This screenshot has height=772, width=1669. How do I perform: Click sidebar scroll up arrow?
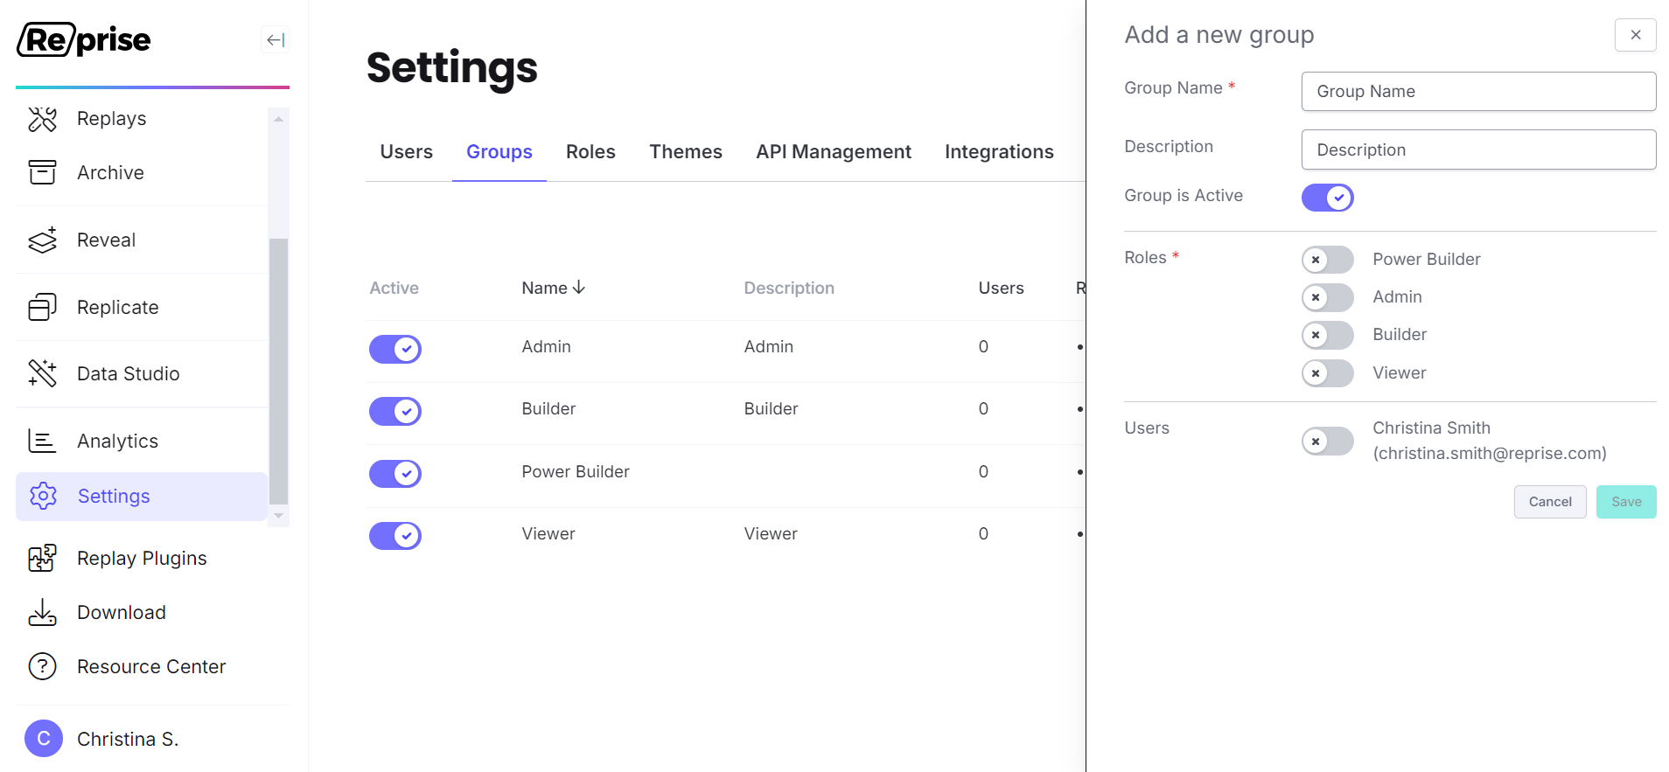click(278, 119)
